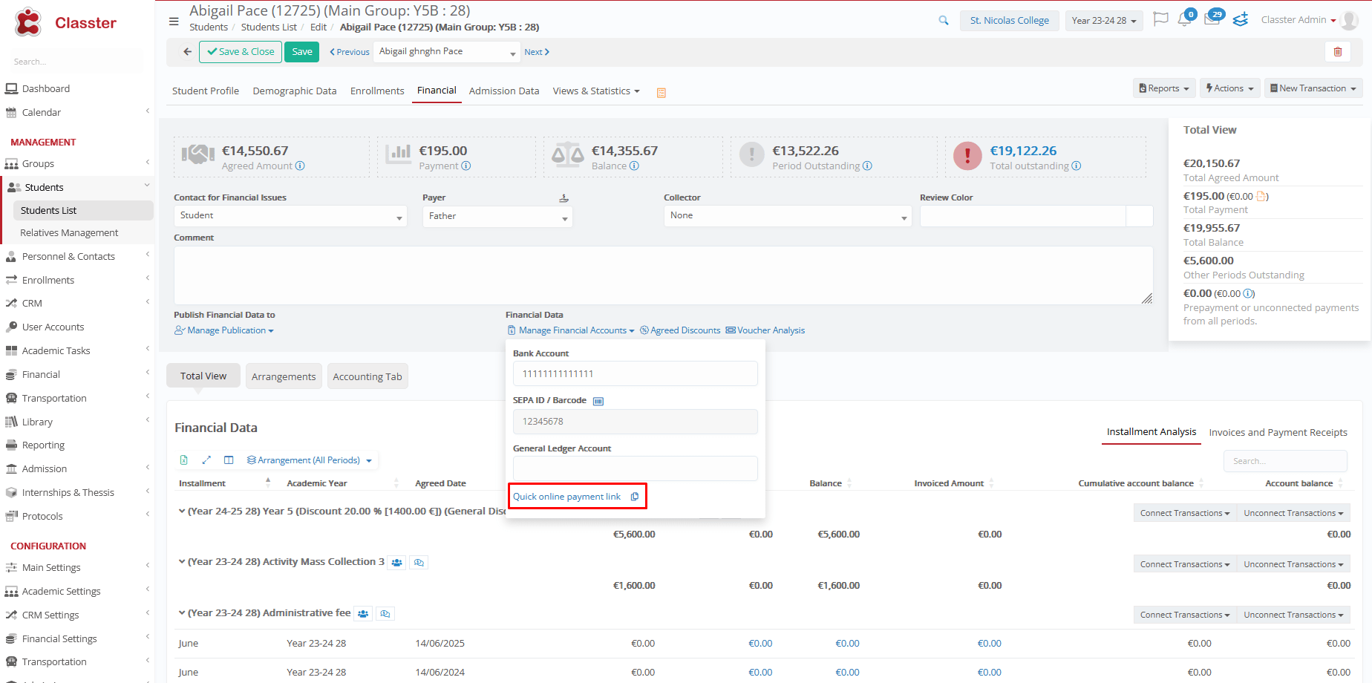
Task: Expand the New Transaction dropdown
Action: (1313, 88)
